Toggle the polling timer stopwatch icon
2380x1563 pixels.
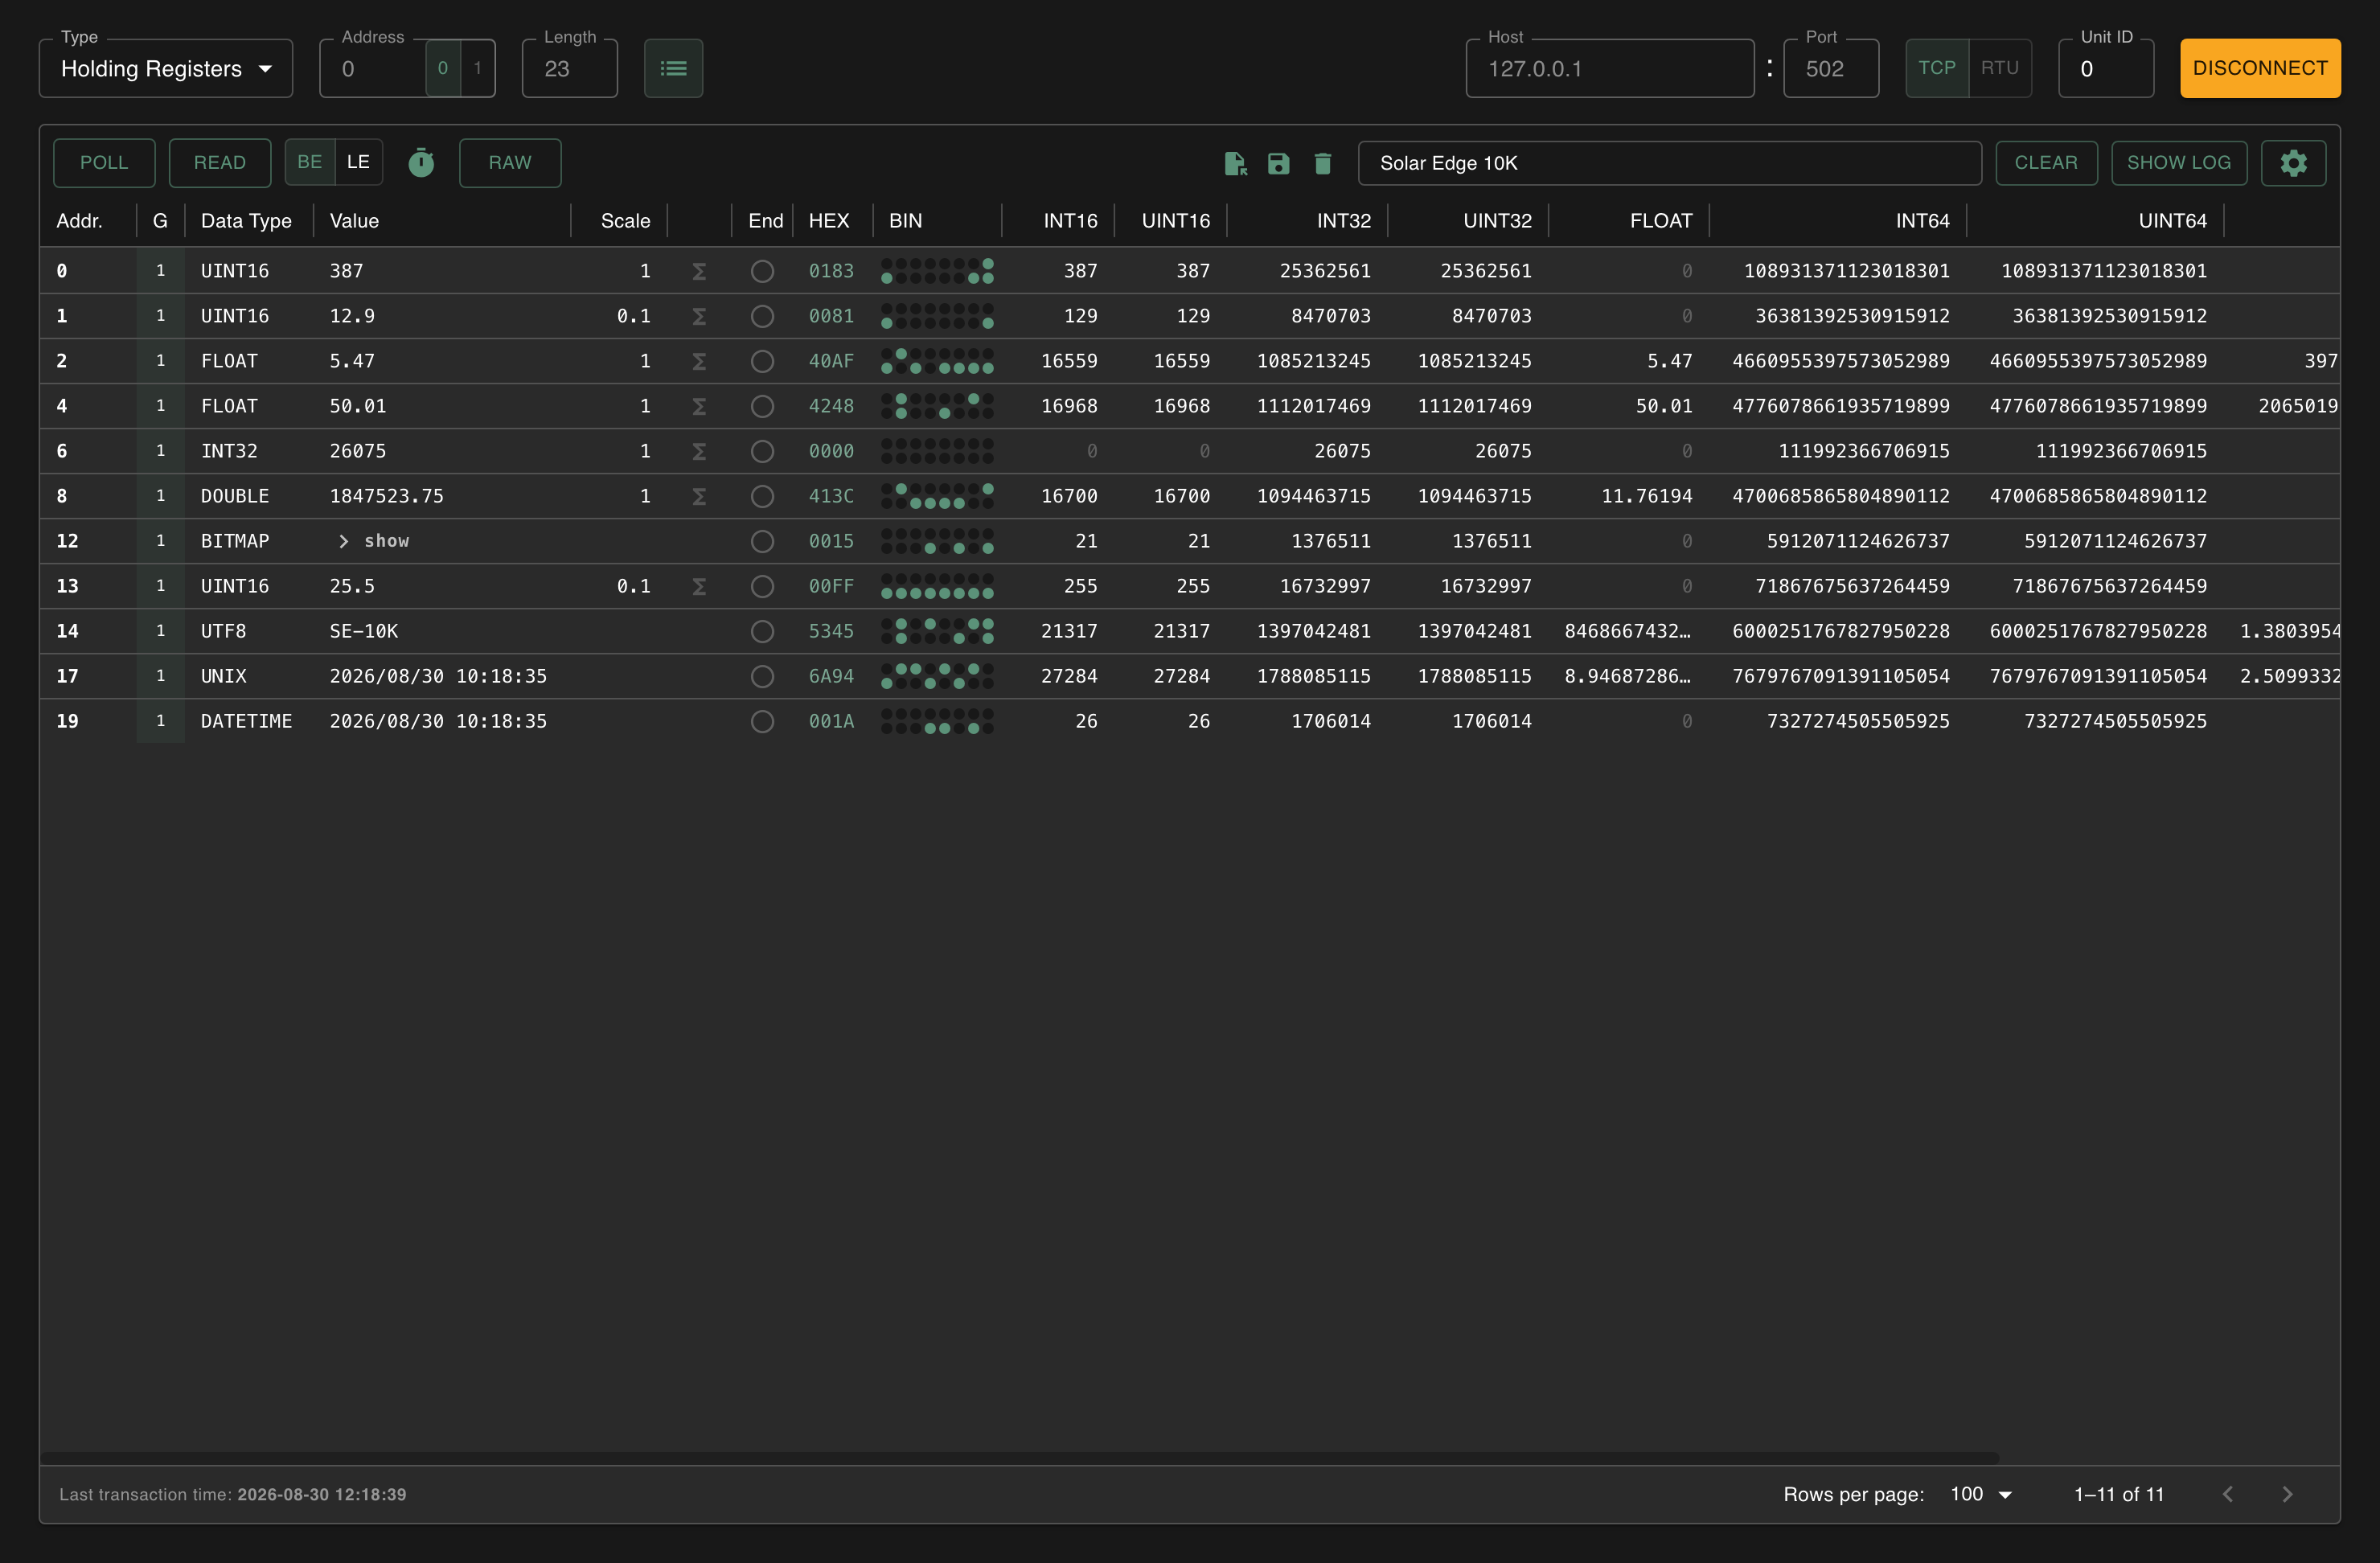pos(421,163)
